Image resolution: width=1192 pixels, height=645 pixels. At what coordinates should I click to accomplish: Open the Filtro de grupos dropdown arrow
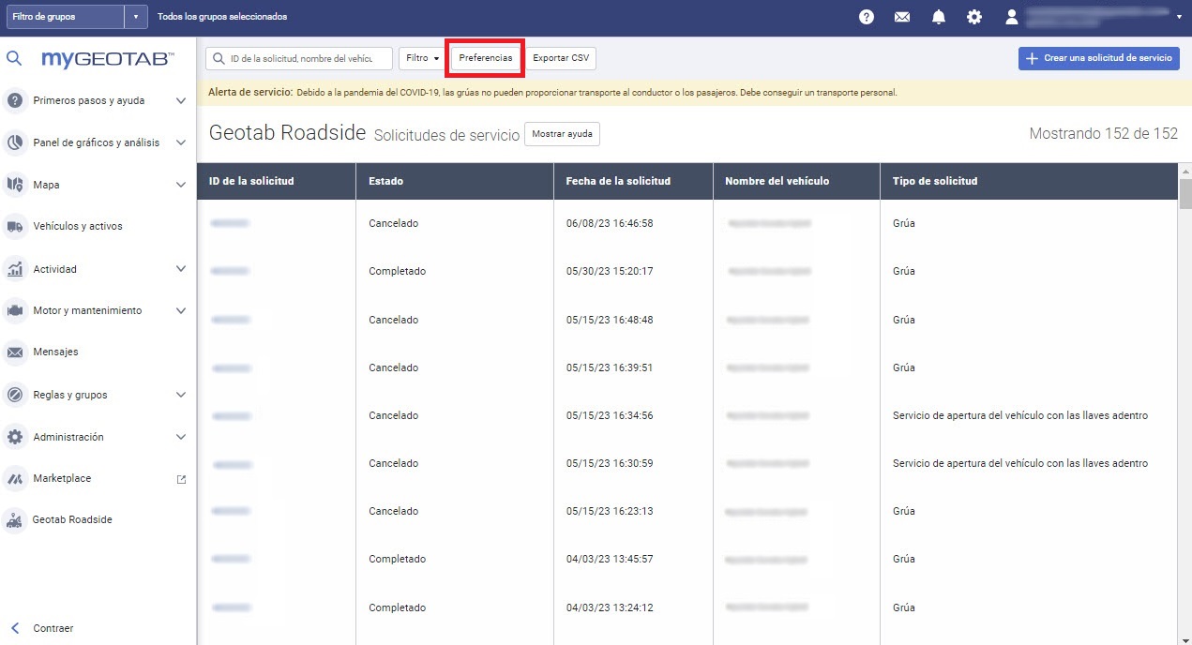[x=136, y=17]
